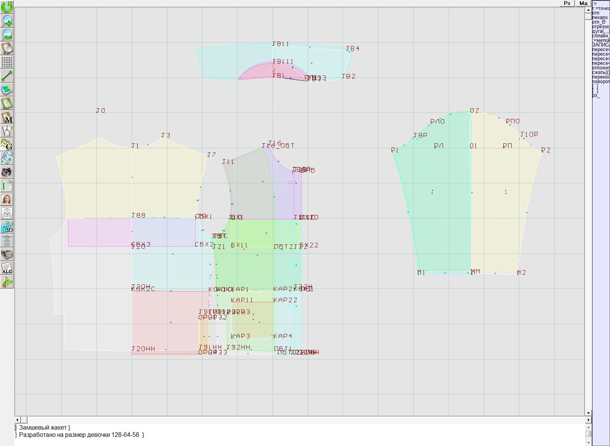Image resolution: width=610 pixels, height=446 pixels.
Task: Click the exit door arrow icon
Action: click(7, 282)
